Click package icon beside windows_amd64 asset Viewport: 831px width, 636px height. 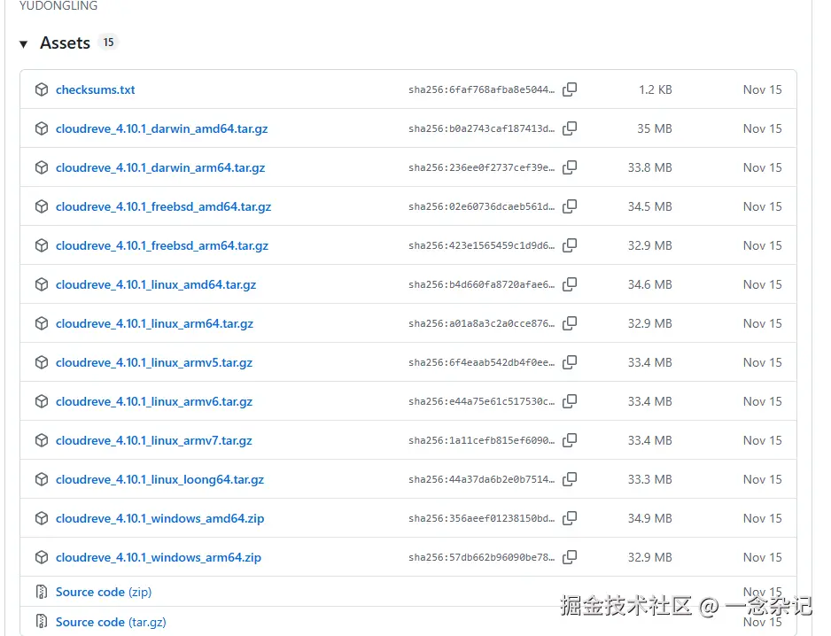tap(42, 518)
